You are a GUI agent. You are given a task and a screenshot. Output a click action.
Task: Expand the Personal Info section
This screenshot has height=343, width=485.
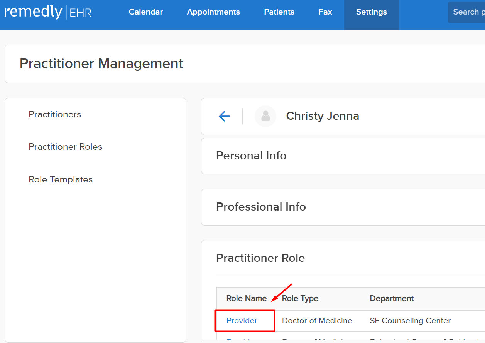click(343, 156)
